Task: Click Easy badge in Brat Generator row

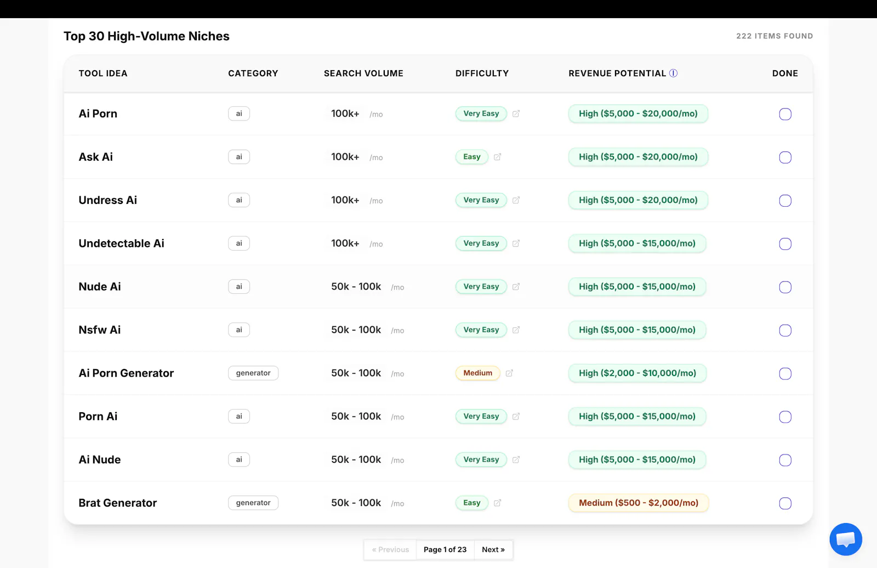Action: tap(472, 503)
